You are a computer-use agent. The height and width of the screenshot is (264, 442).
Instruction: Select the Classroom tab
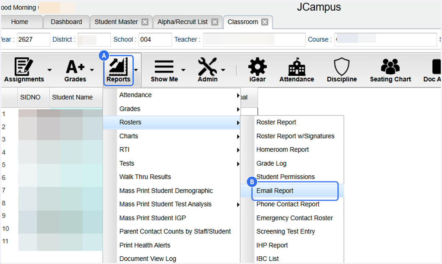[x=243, y=22]
